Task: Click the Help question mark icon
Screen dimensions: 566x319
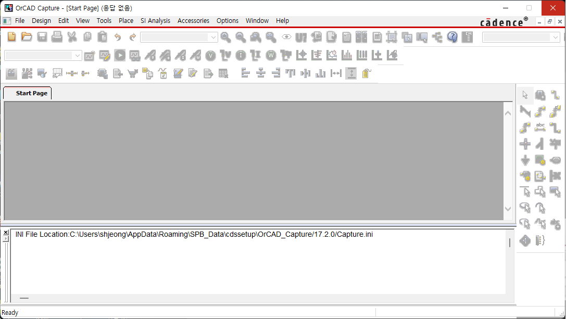Action: pos(452,37)
